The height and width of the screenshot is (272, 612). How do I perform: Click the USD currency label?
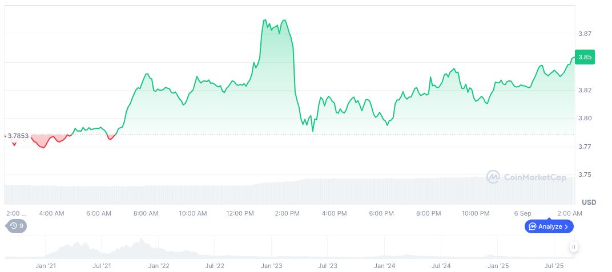[x=589, y=202]
